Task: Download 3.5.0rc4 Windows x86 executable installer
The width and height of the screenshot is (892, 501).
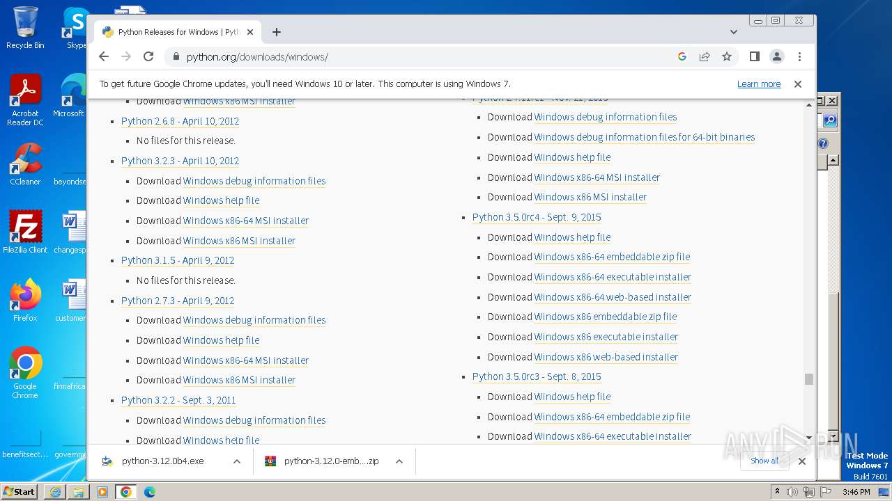Action: point(606,337)
